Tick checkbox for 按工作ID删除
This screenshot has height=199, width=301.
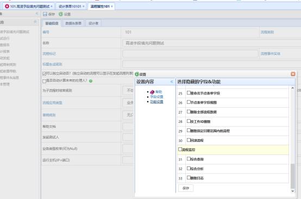(x=189, y=121)
